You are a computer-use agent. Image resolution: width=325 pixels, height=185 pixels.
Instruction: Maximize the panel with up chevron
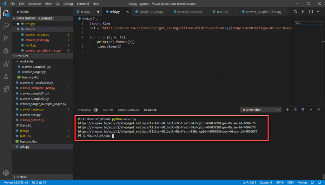click(x=311, y=110)
